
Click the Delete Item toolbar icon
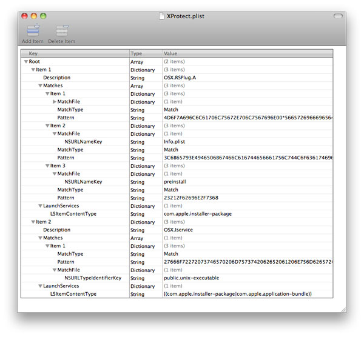pyautogui.click(x=62, y=31)
